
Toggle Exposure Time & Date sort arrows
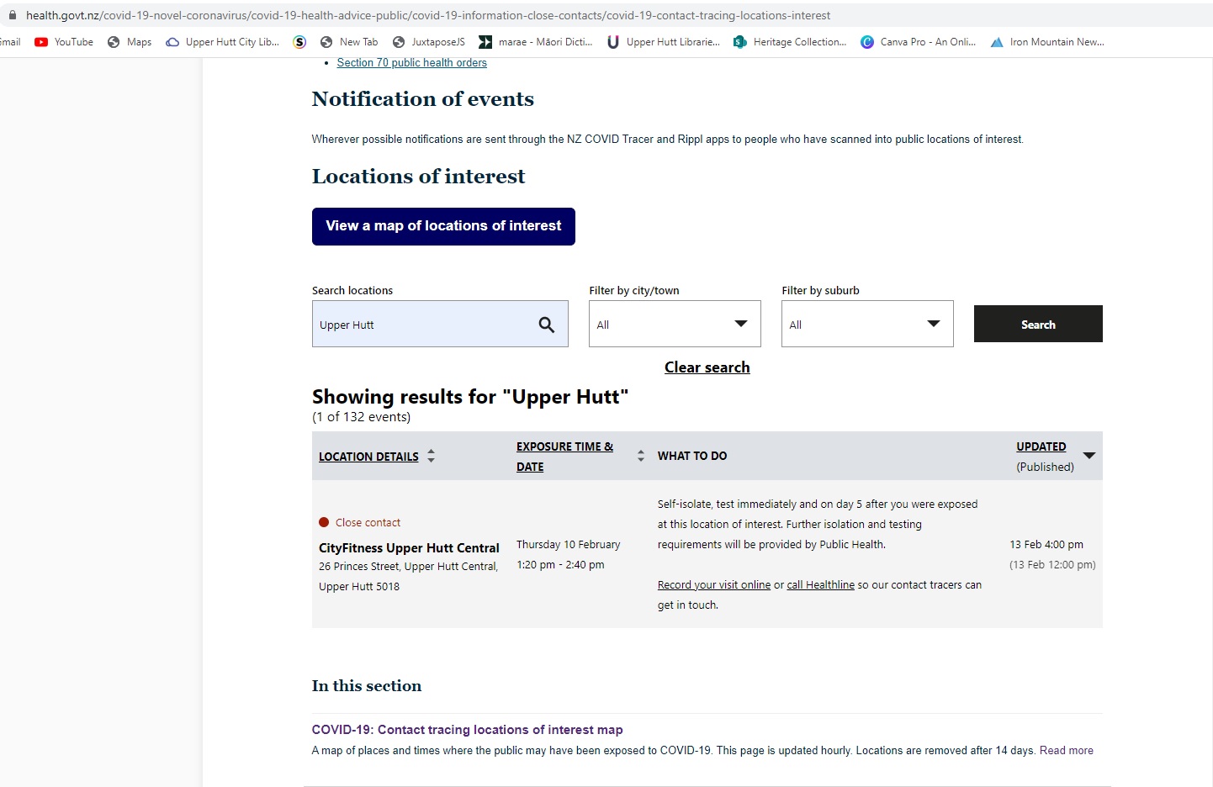[641, 456]
